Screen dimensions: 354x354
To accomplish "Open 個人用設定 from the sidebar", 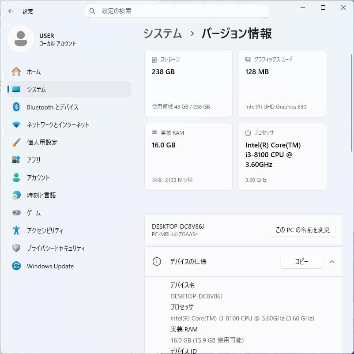I will 42,142.
